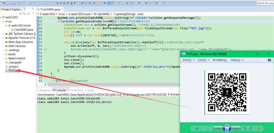
Task: Click the New Java Package toolbar icon
Action: coord(79,3)
